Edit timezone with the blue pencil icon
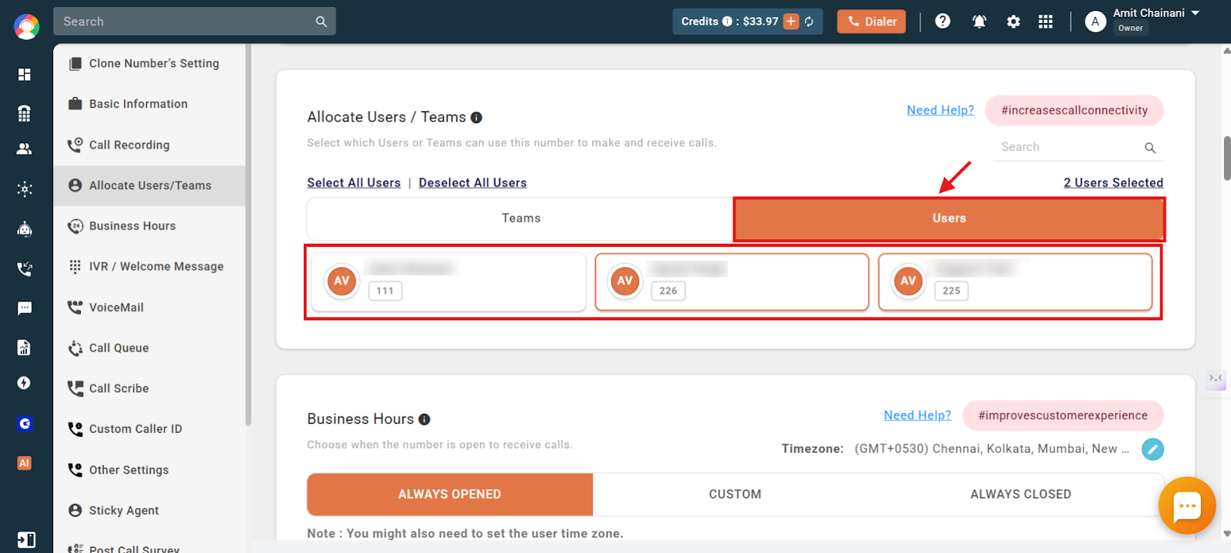Image resolution: width=1231 pixels, height=553 pixels. click(x=1153, y=449)
